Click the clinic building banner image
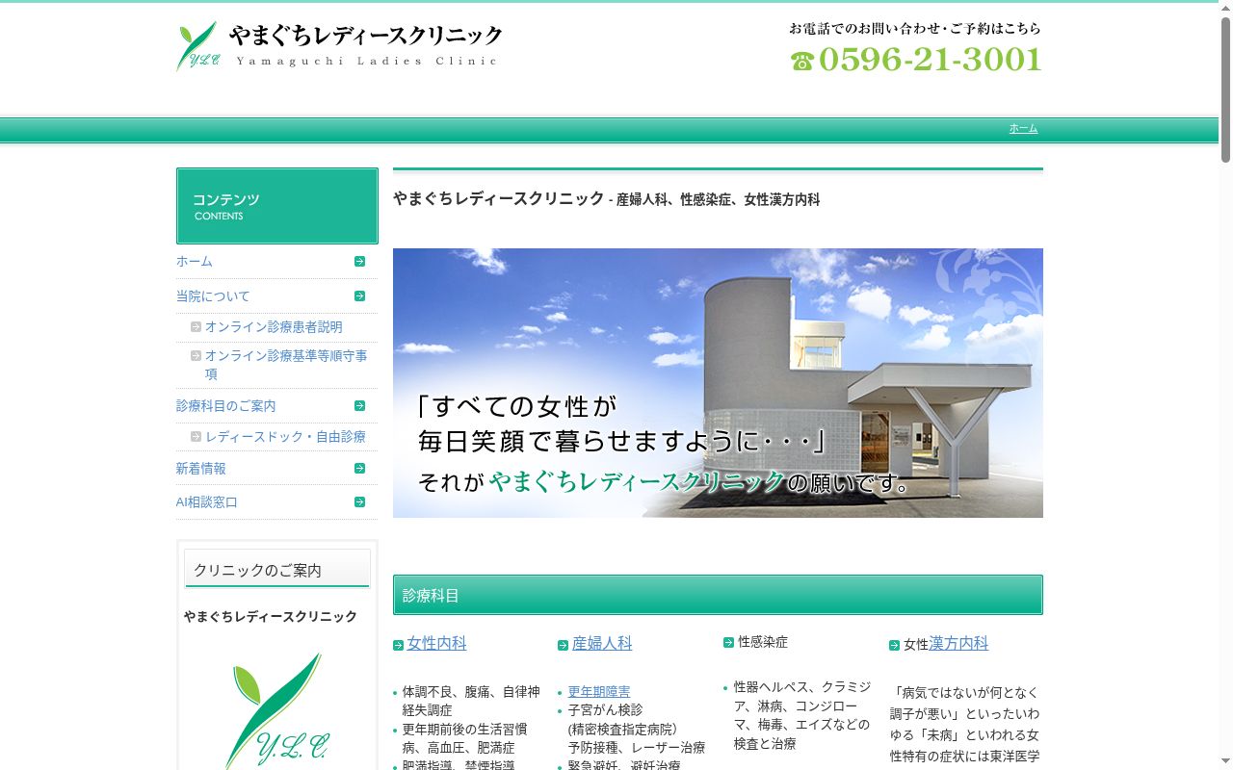 click(718, 383)
